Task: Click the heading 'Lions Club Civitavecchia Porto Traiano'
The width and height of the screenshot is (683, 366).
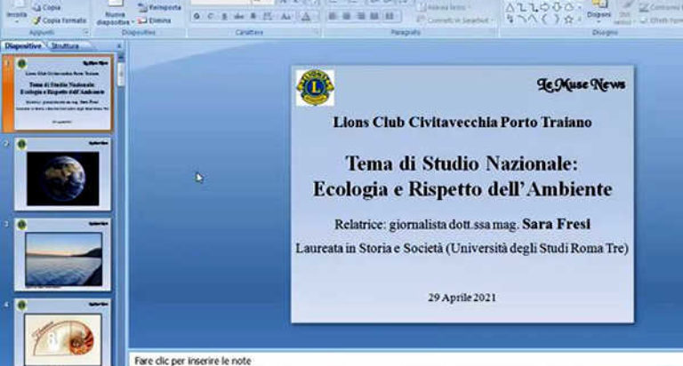Action: [x=462, y=123]
